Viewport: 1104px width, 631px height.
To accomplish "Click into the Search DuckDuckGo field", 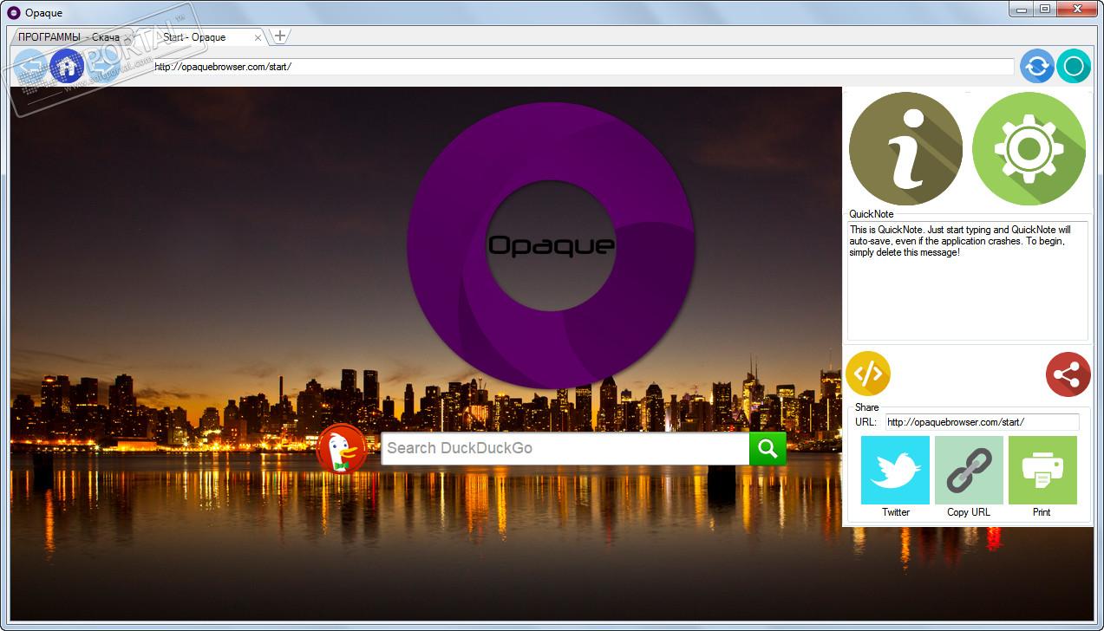I will pyautogui.click(x=565, y=448).
